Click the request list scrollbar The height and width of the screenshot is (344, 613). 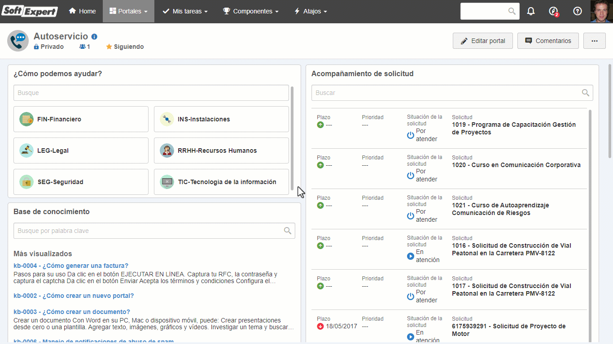[590, 226]
